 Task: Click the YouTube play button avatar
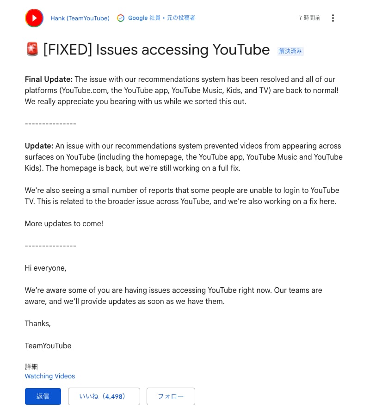(34, 18)
